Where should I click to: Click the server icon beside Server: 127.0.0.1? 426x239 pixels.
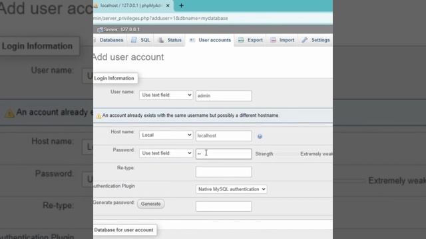point(100,29)
